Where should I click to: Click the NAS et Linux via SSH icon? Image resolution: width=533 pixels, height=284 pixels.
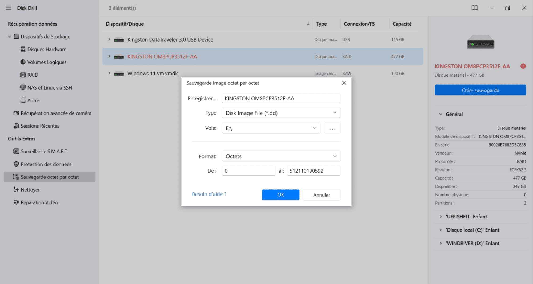click(23, 88)
